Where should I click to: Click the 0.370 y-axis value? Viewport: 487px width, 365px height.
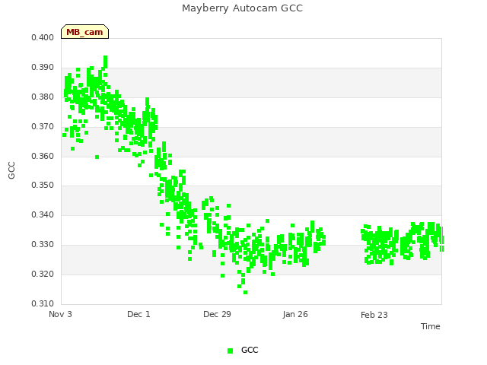[43, 127]
